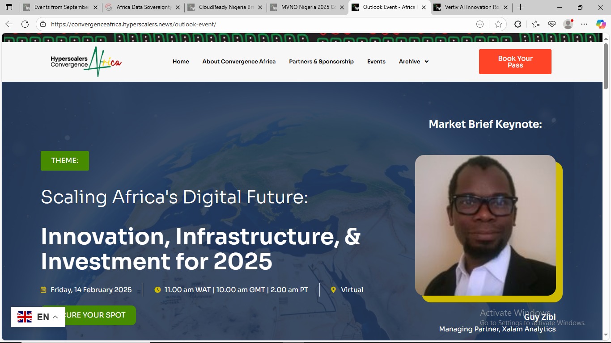Click the favorites star in address bar

498,24
